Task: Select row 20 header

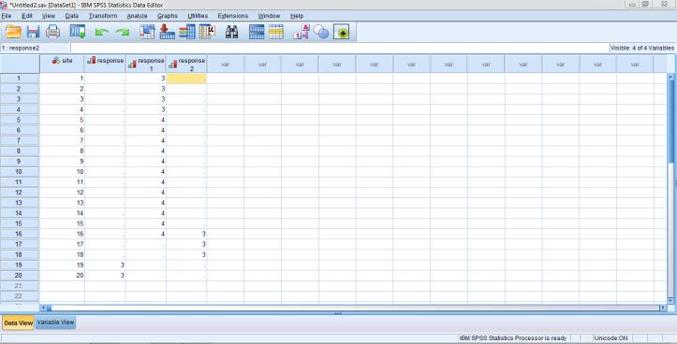Action: (x=20, y=276)
